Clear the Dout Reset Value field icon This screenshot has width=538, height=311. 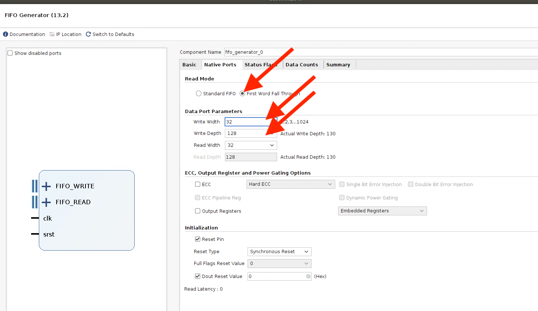(308, 277)
